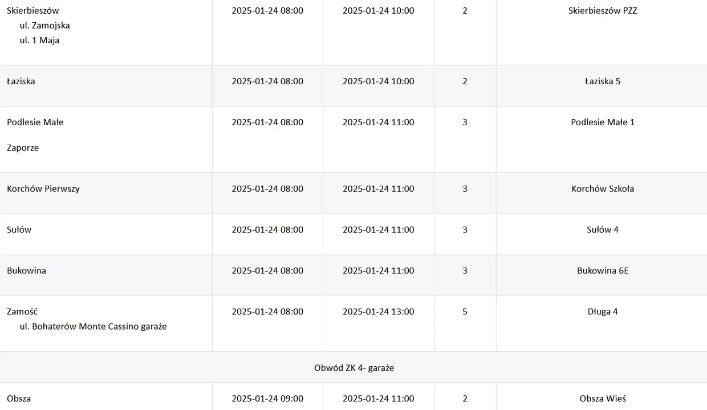Select the Obwód ZK 4- garaże header row
The image size is (707, 410).
(x=353, y=368)
